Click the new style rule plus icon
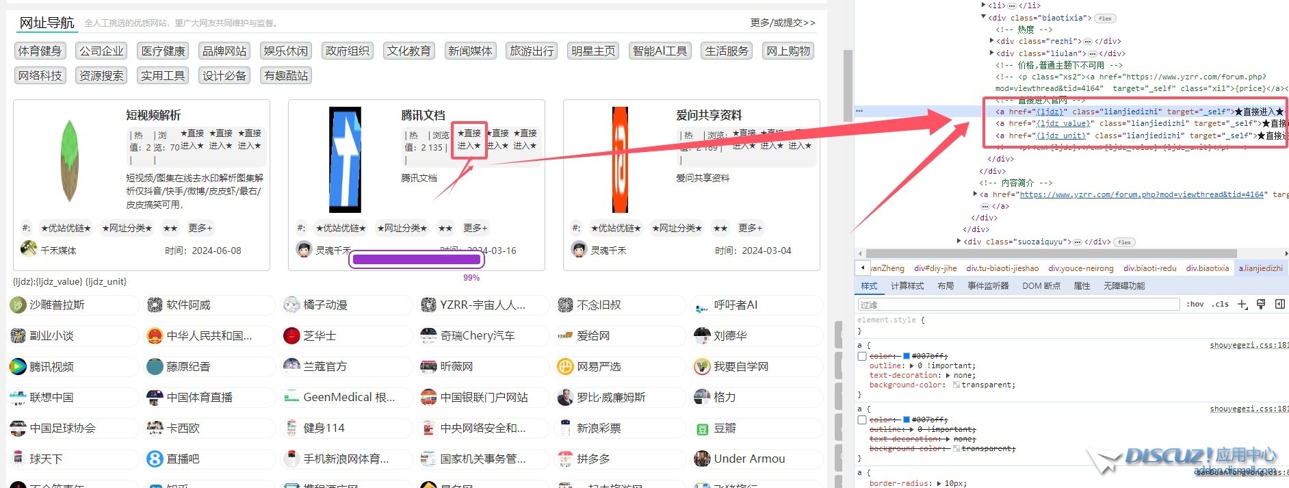 [1242, 305]
